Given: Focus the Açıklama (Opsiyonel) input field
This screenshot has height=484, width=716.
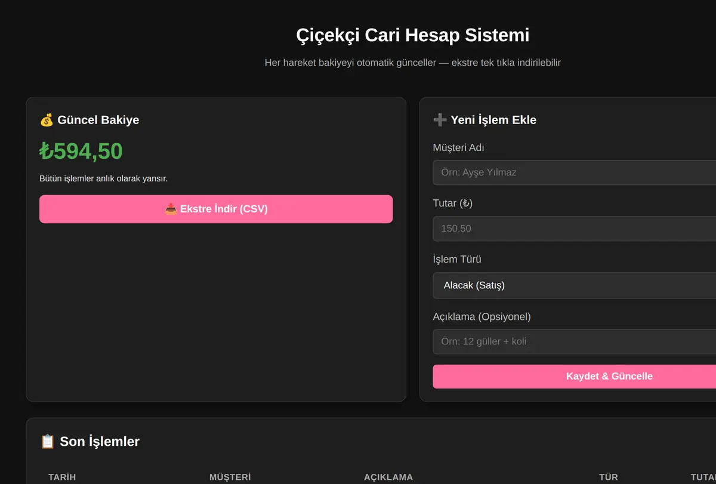Looking at the screenshot, I should point(574,342).
